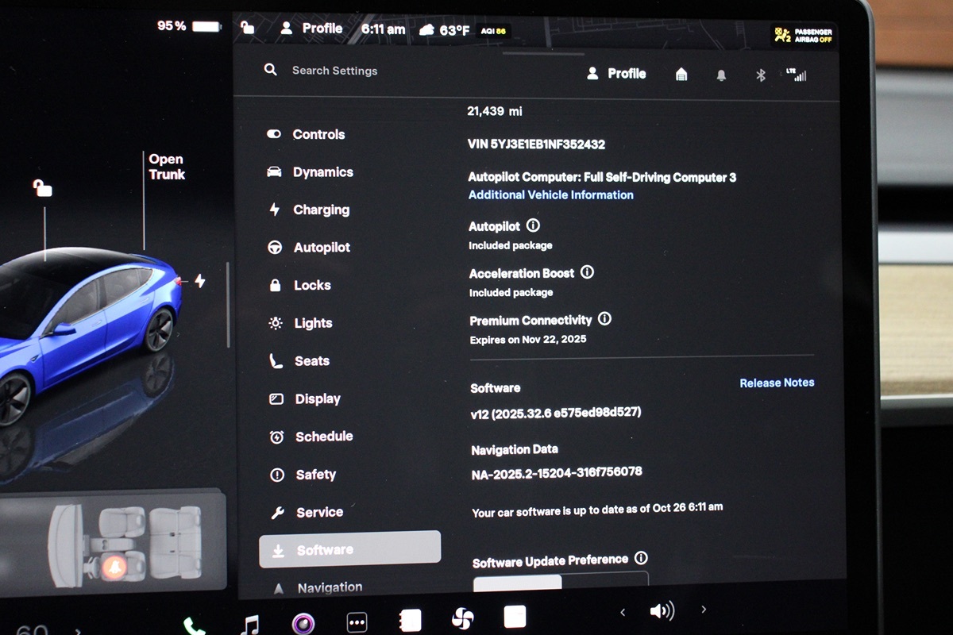Open notifications bell icon
953x635 pixels.
click(721, 75)
